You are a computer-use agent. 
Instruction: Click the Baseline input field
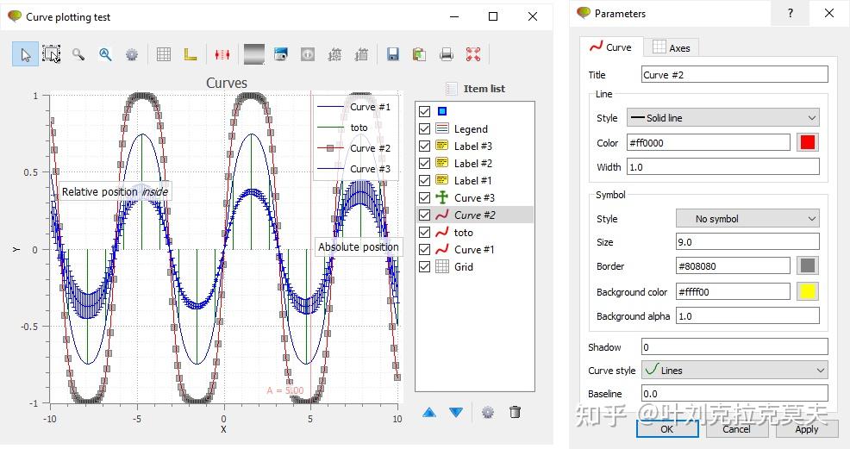coord(734,393)
